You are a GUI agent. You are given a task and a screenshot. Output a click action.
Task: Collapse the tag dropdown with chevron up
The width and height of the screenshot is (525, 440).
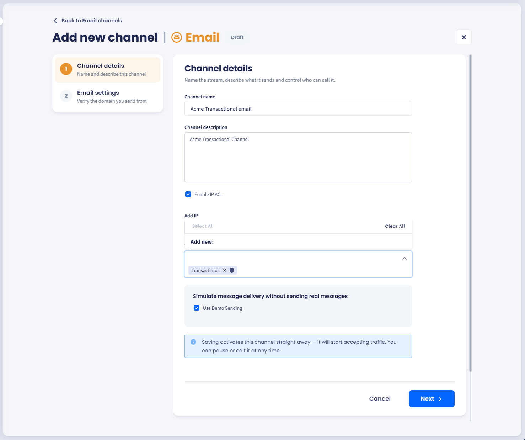[405, 259]
